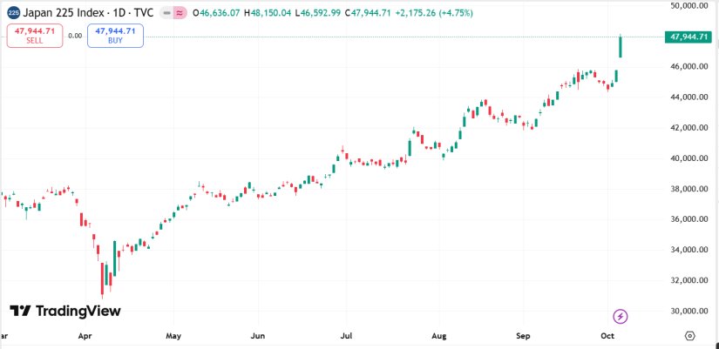719x349 pixels.
Task: Click the gray market status indicator icon
Action: (164, 13)
